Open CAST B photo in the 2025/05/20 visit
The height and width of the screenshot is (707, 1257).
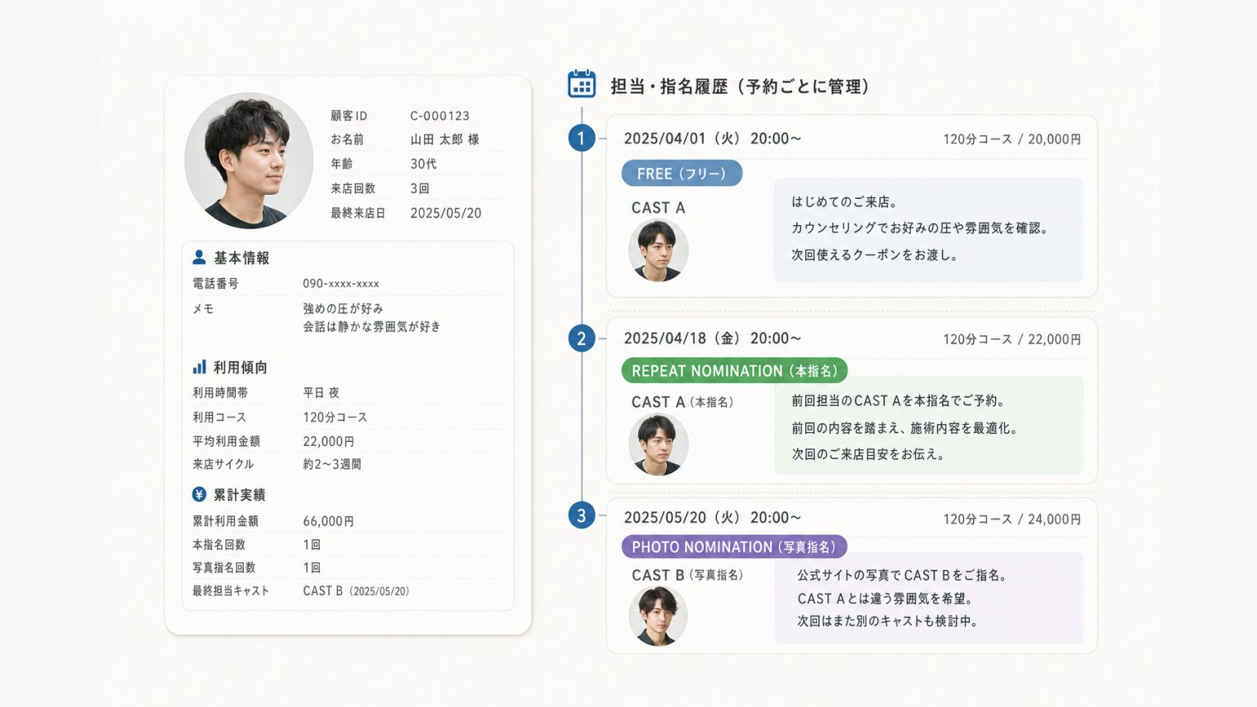tap(659, 616)
